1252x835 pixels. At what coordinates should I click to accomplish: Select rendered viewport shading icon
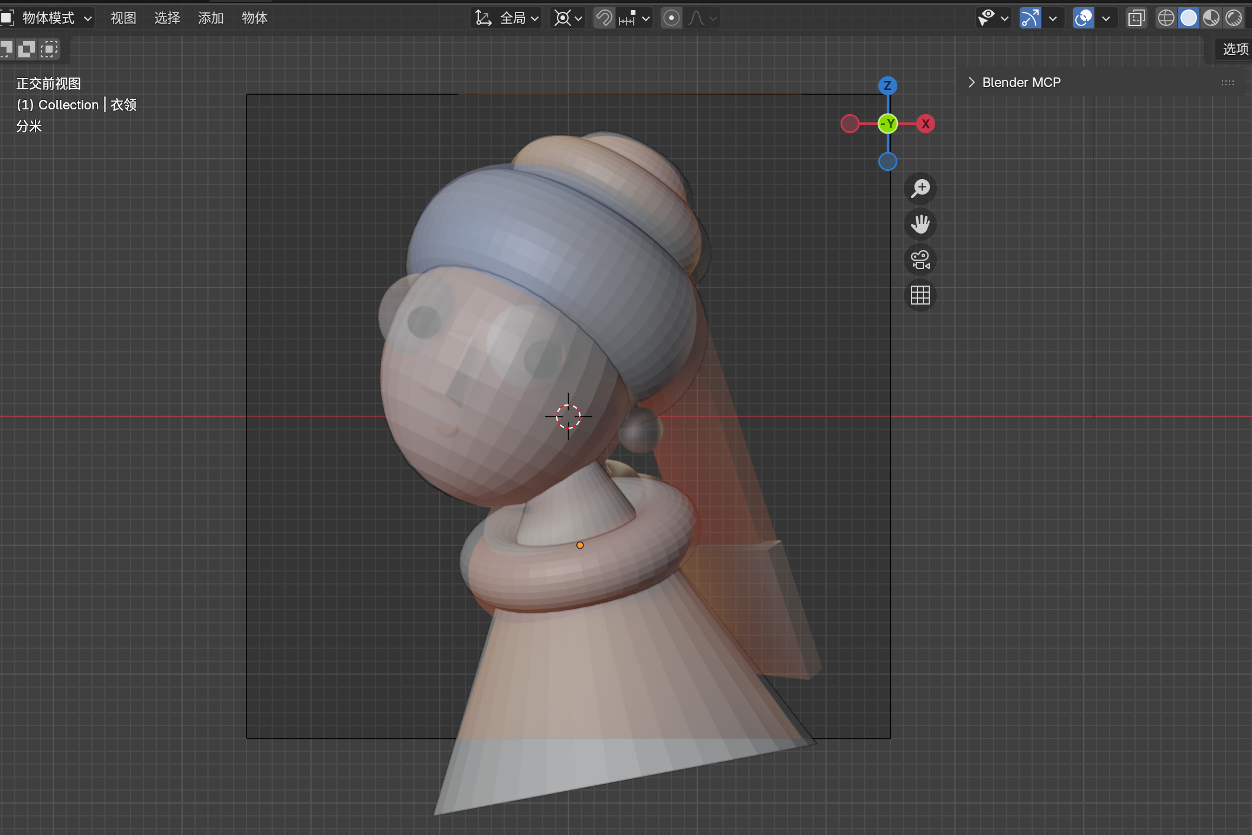coord(1234,18)
